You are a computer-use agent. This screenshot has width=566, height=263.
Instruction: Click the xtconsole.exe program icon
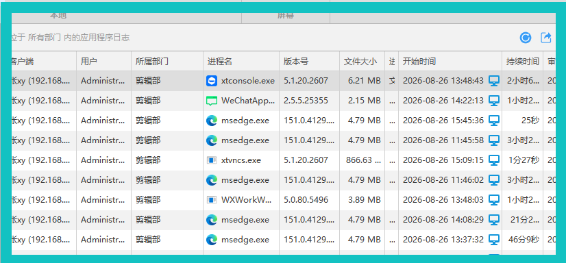click(x=212, y=81)
